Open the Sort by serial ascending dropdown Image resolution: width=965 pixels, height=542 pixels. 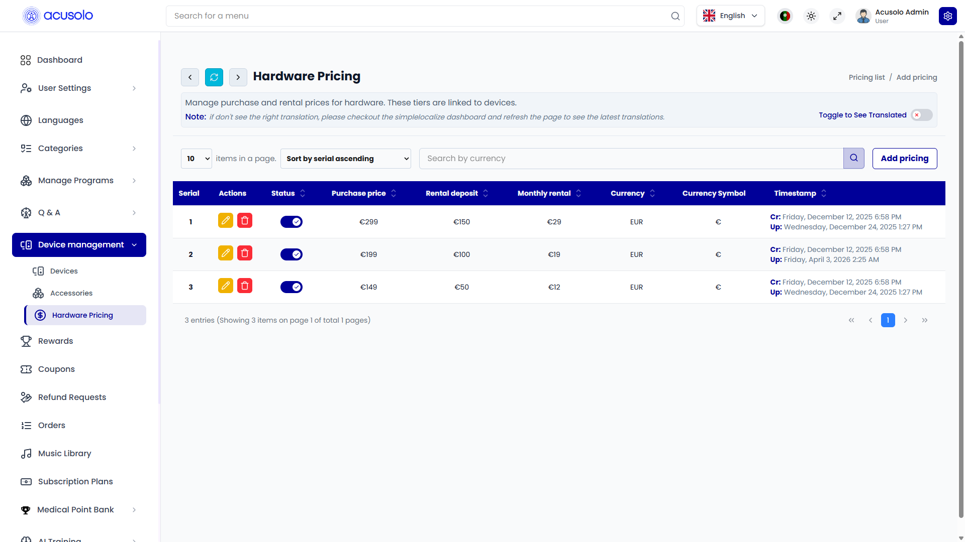(x=346, y=159)
